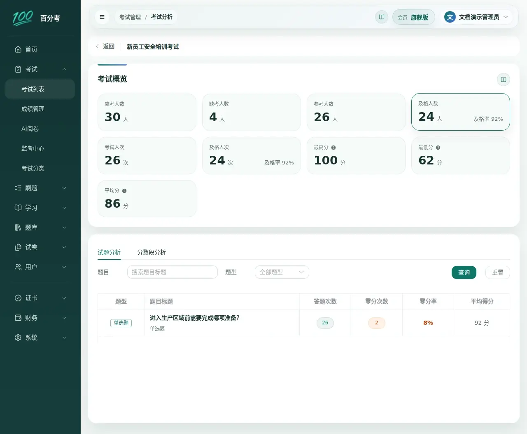Switch to the 试题分析 tab

click(x=109, y=252)
